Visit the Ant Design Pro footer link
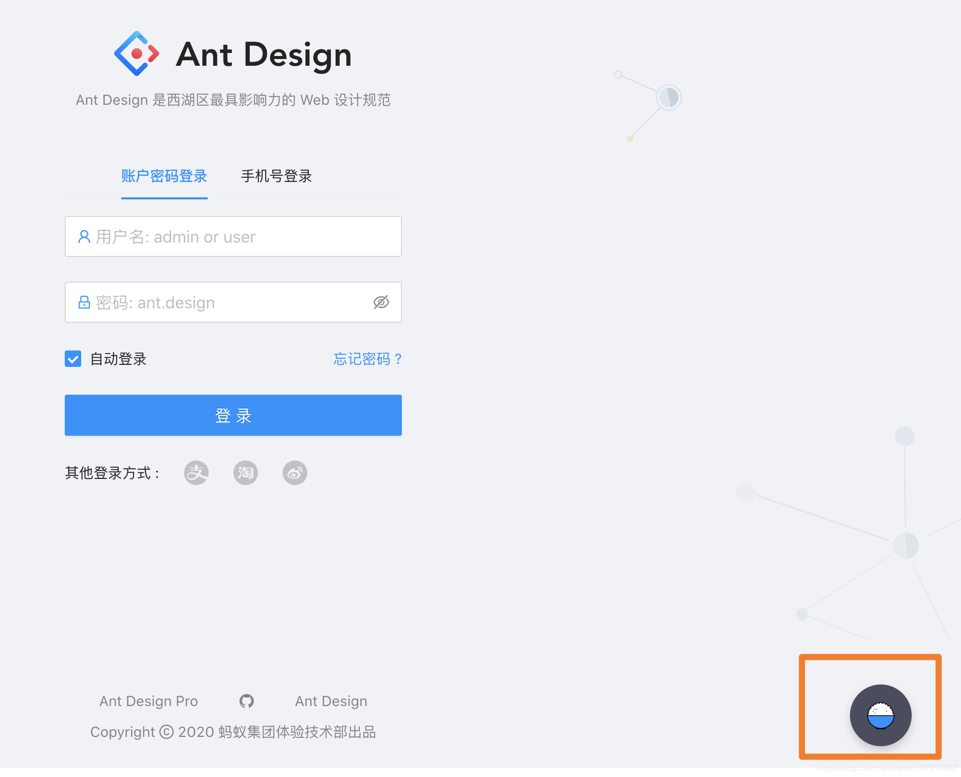Image resolution: width=961 pixels, height=777 pixels. point(149,700)
